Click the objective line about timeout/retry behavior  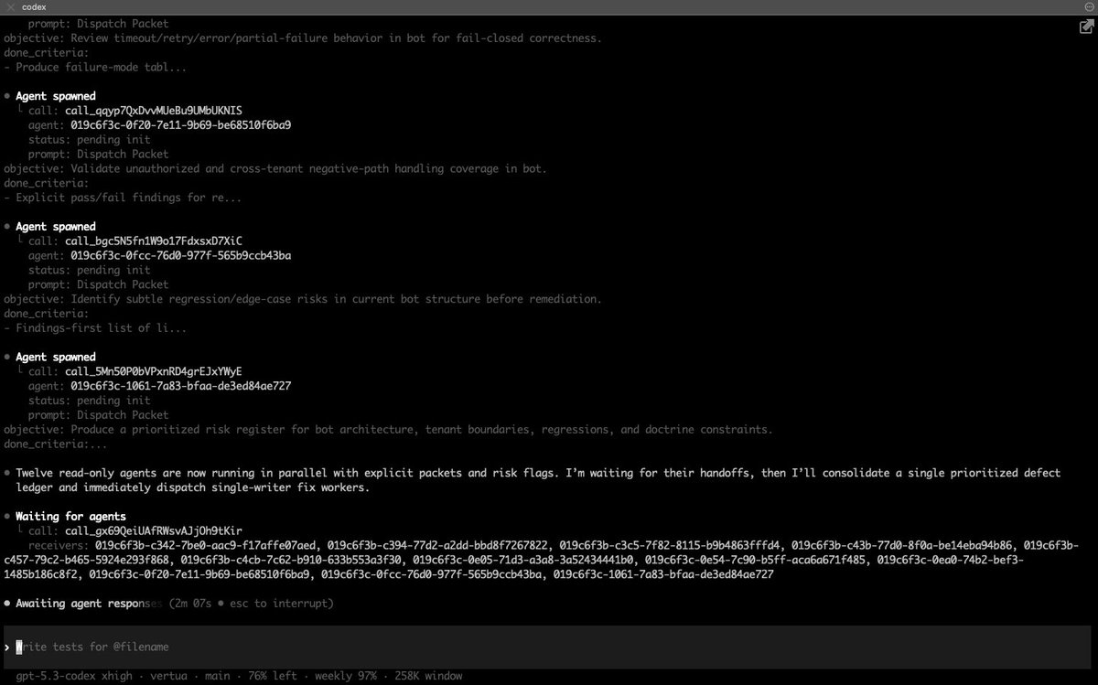[303, 38]
